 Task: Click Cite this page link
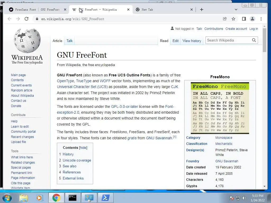pyautogui.click(x=21, y=183)
